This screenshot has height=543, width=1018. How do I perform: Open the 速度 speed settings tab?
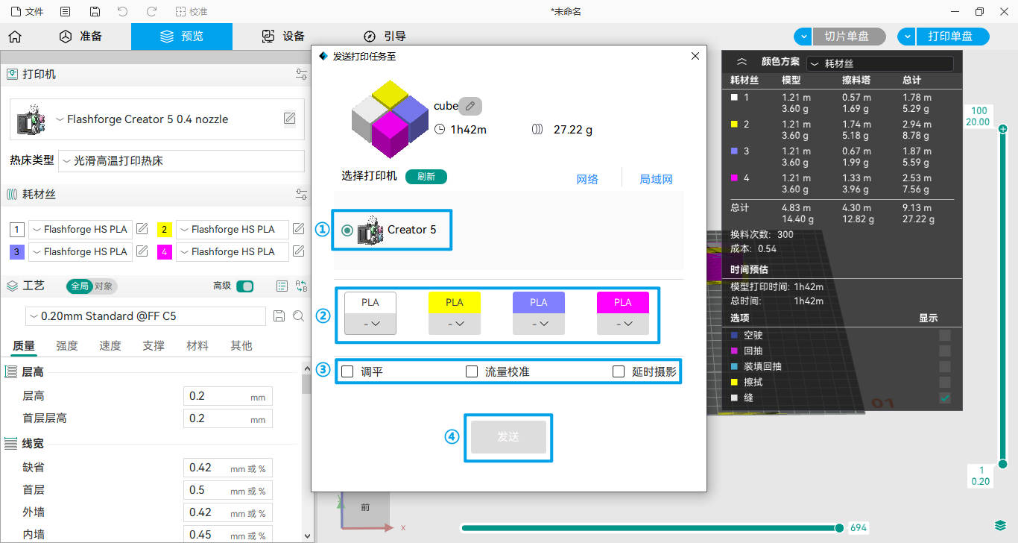[x=110, y=346]
